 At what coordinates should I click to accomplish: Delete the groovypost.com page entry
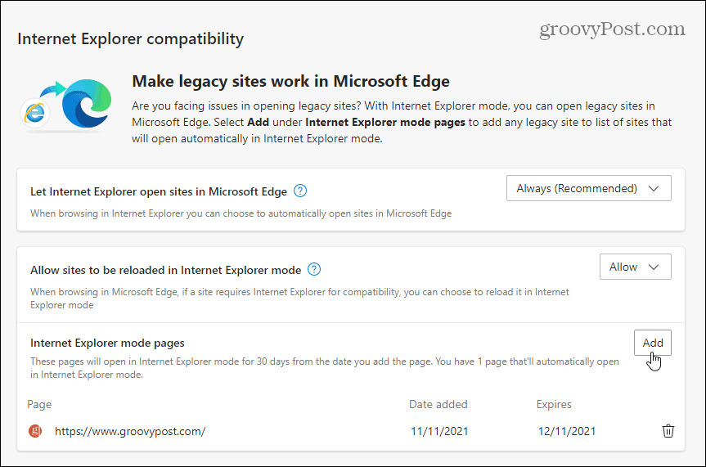(x=668, y=431)
